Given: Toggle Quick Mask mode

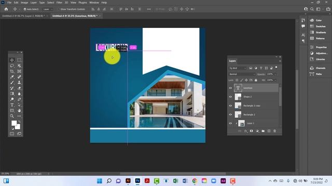Looking at the screenshot, I should (x=12, y=134).
